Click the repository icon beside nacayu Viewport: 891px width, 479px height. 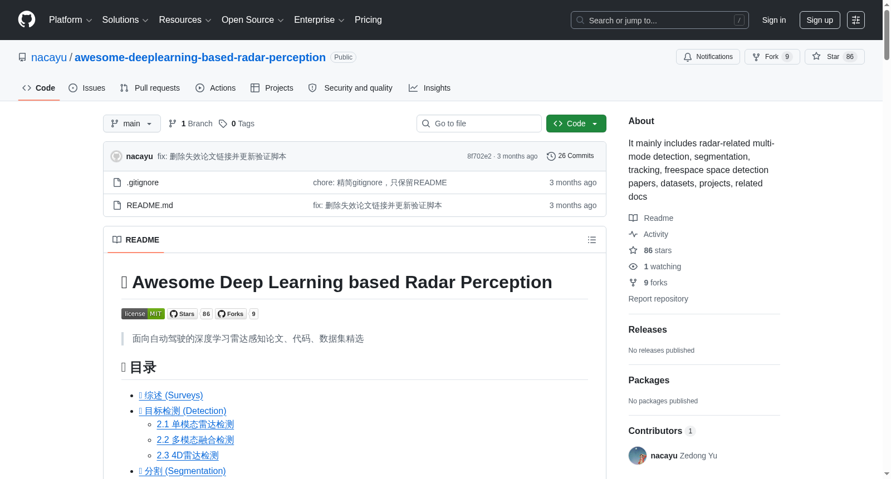[22, 57]
